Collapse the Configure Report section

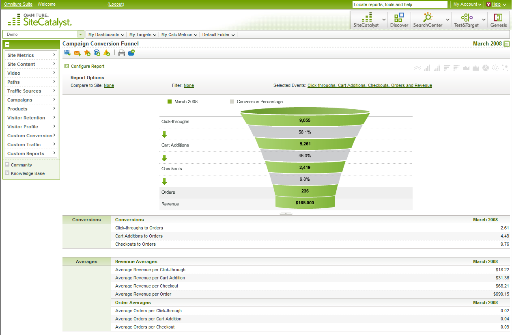(x=67, y=66)
